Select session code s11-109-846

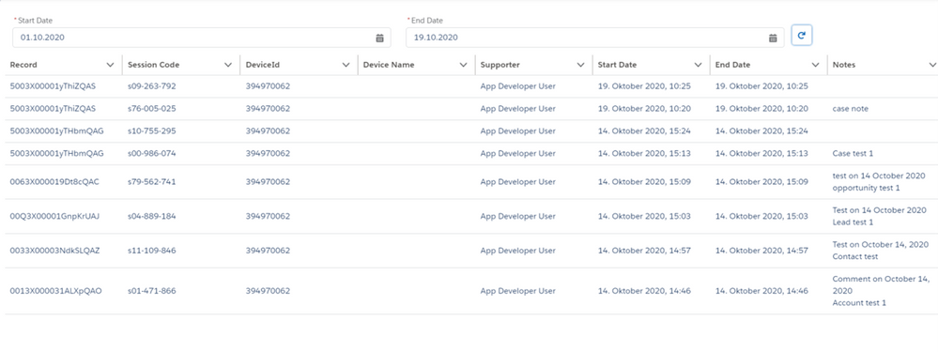(152, 251)
